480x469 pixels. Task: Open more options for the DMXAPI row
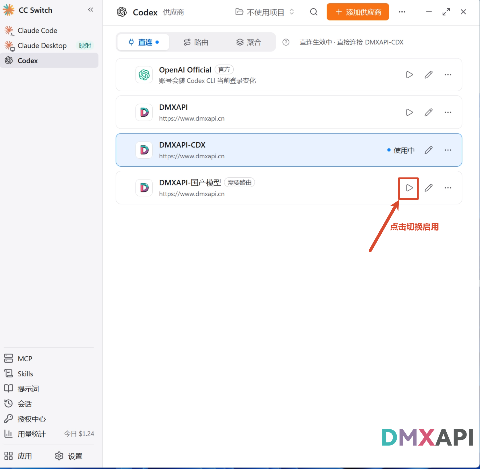448,112
